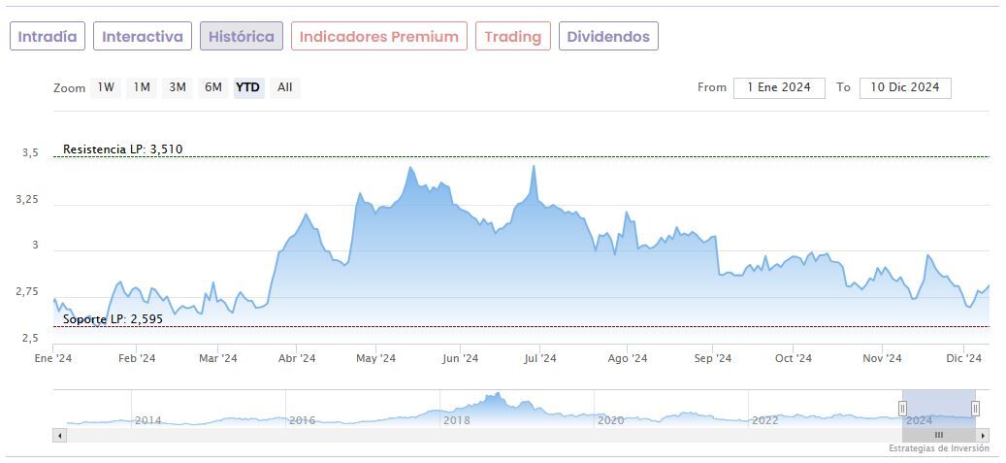Click the navigator scrollbar thumb
1006x463 pixels.
[x=938, y=435]
